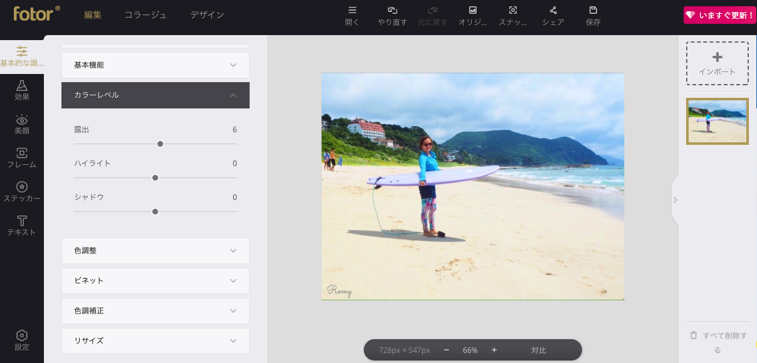This screenshot has height=363, width=757.
Task: Click the 対比 compare button
Action: coord(539,350)
